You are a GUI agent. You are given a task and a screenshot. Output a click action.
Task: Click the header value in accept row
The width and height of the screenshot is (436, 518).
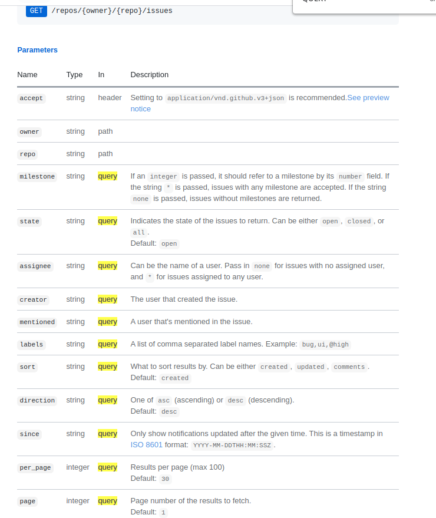(110, 98)
